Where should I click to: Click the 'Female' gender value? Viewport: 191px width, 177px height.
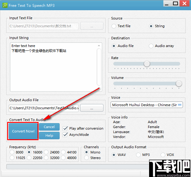153,127
